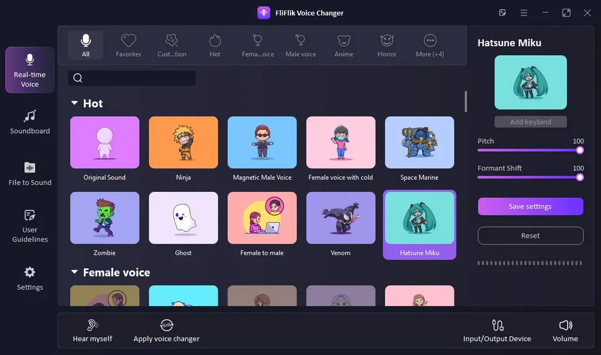The image size is (601, 355).
Task: Toggle Apply voice changer
Action: [x=166, y=330]
